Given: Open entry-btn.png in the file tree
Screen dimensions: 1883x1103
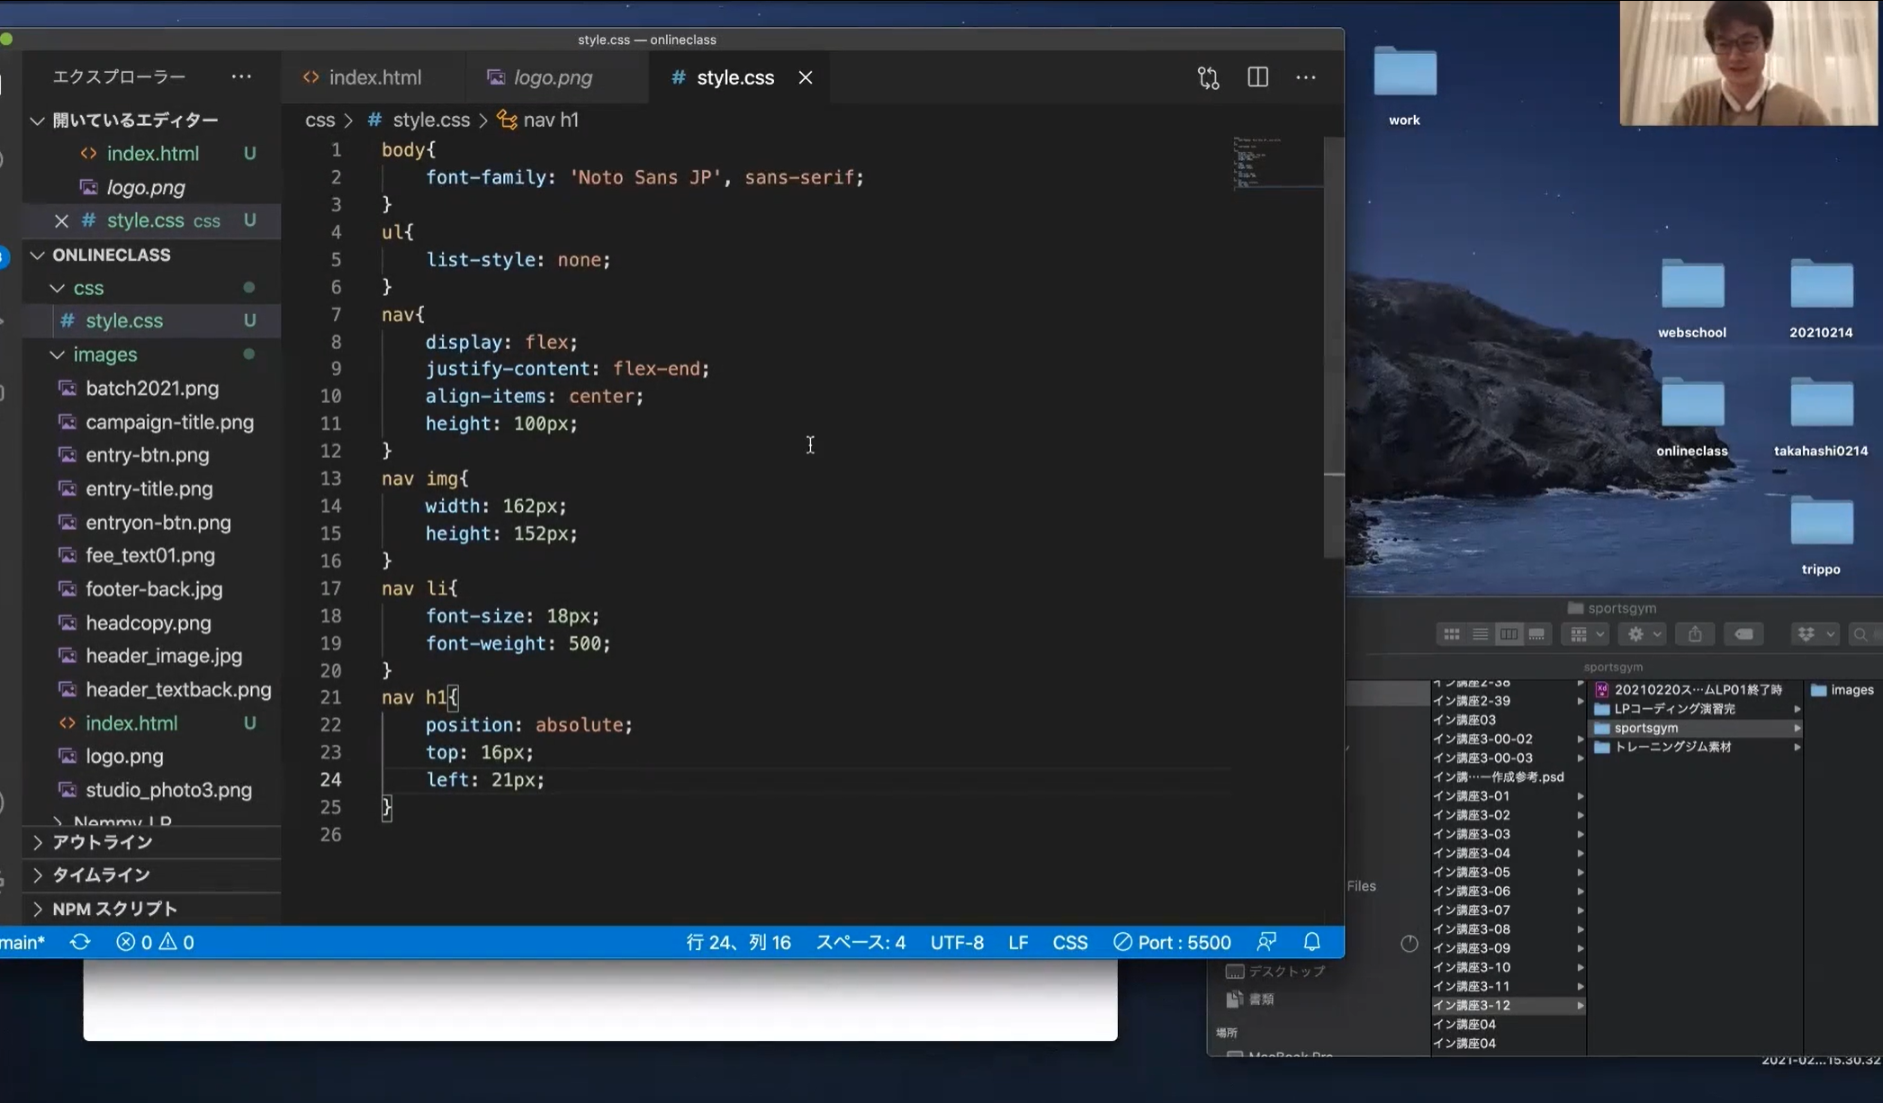Looking at the screenshot, I should 147,455.
